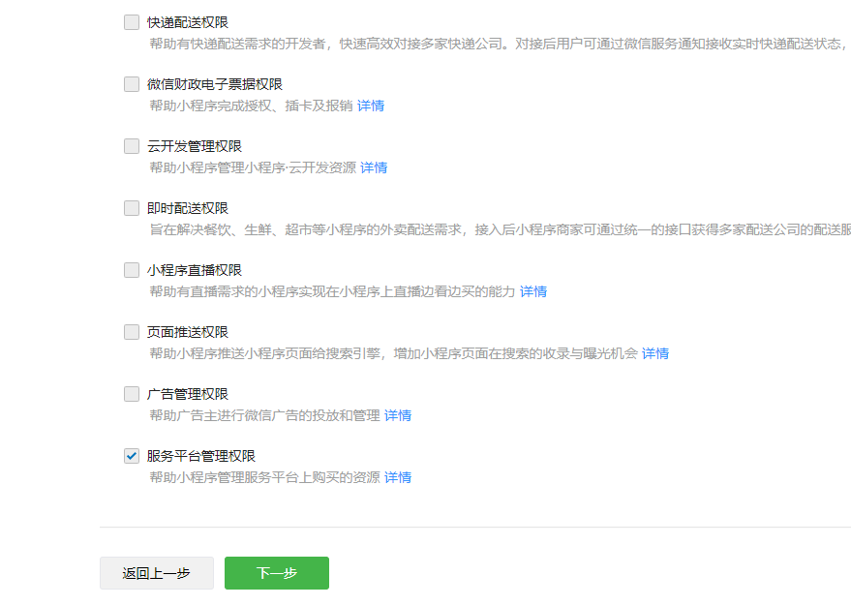
Task: View 详情 link for 小程序直播 description
Action: point(533,291)
